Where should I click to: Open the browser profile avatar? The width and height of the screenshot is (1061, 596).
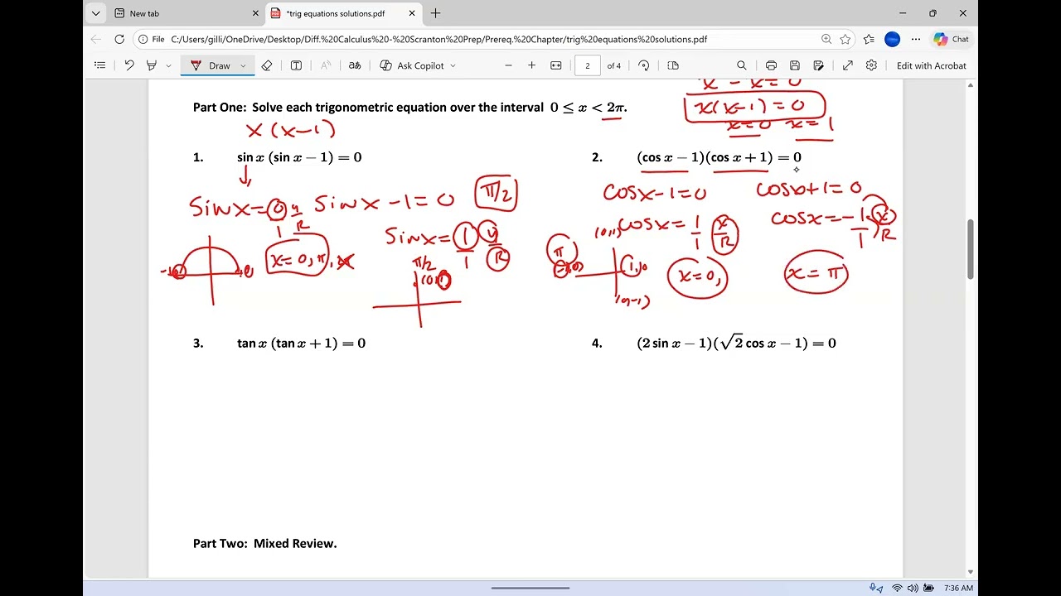point(893,39)
